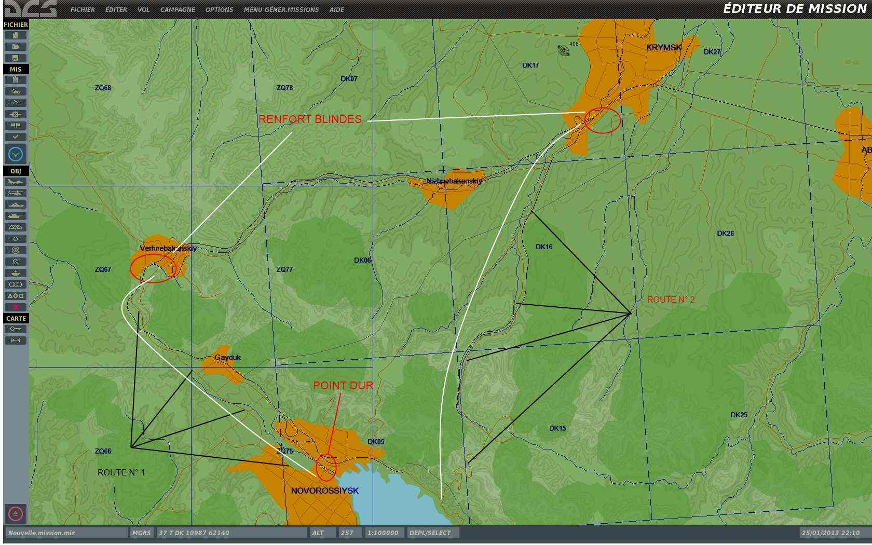Open the mission briefing clipboard icon
This screenshot has height=545, width=872.
(x=16, y=80)
